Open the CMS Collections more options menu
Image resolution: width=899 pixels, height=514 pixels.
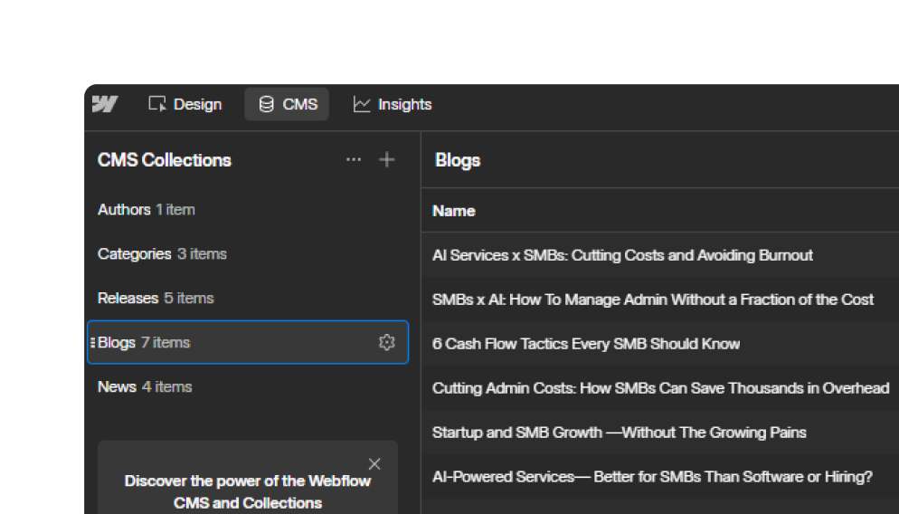(354, 159)
